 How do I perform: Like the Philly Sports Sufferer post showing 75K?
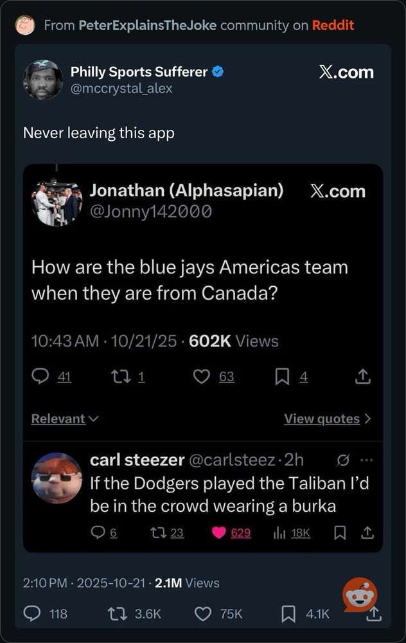tap(202, 614)
